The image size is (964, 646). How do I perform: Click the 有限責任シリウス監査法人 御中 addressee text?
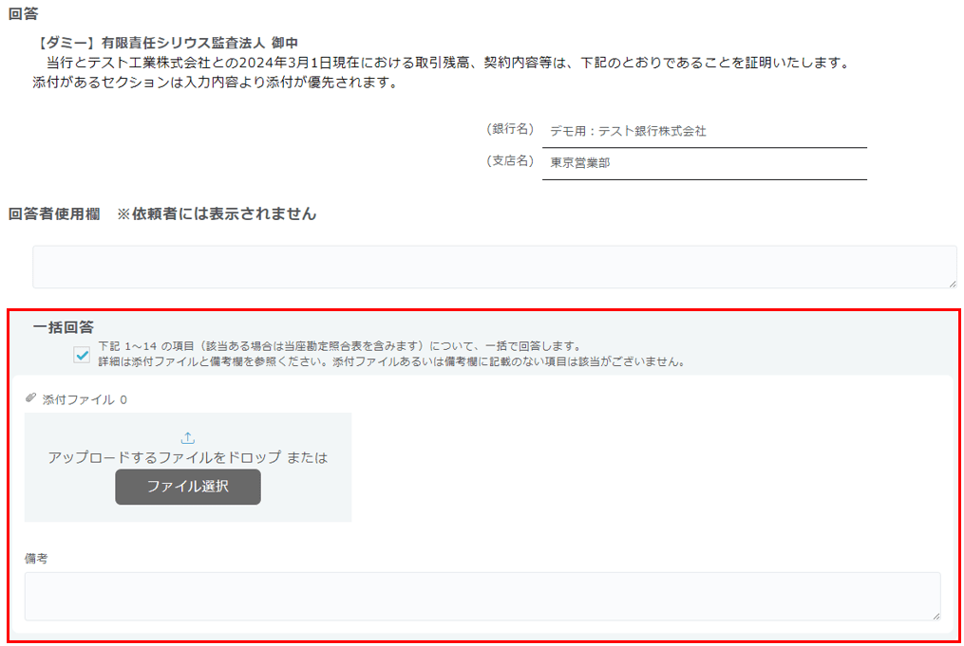pyautogui.click(x=199, y=44)
